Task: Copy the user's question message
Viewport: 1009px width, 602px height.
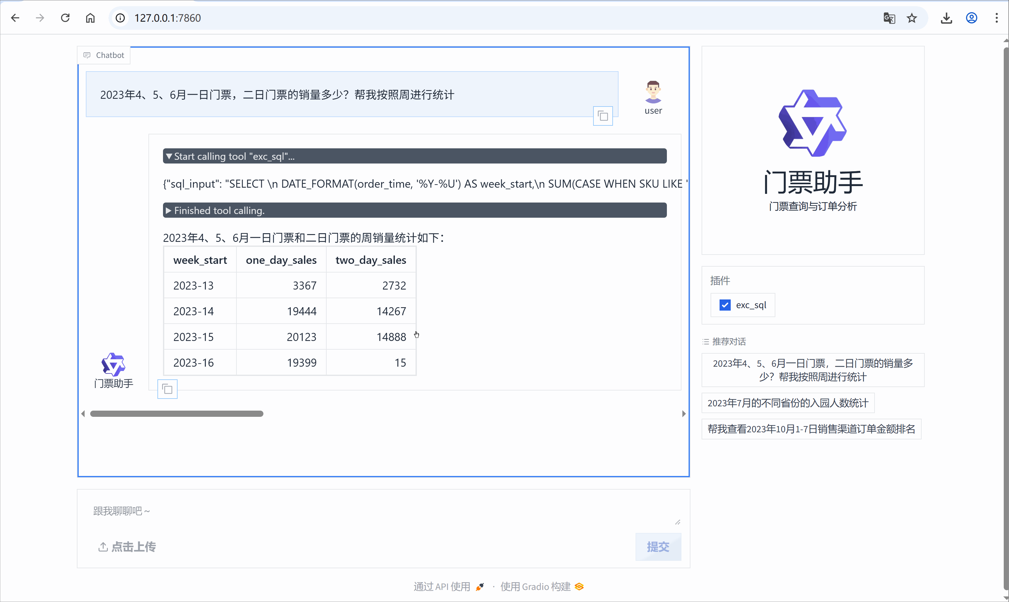Action: tap(602, 116)
